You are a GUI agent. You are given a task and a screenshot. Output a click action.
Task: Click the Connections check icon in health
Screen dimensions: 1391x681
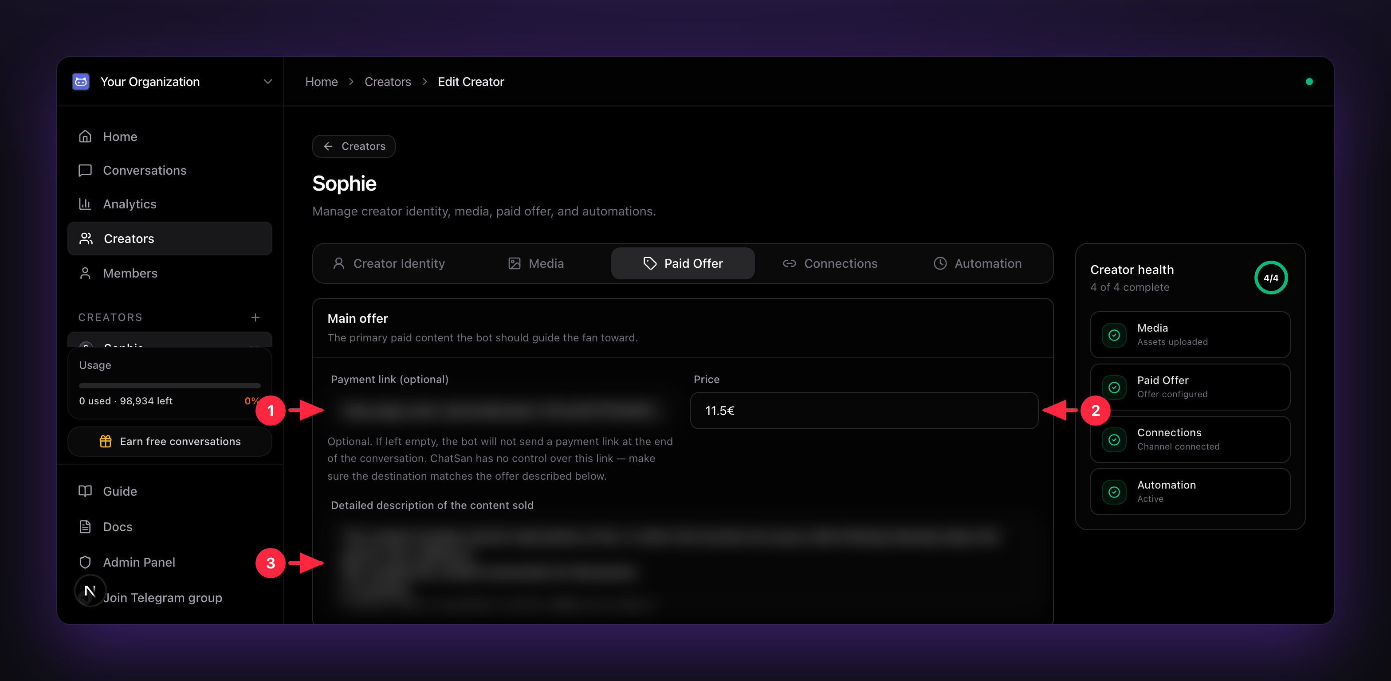pyautogui.click(x=1113, y=440)
